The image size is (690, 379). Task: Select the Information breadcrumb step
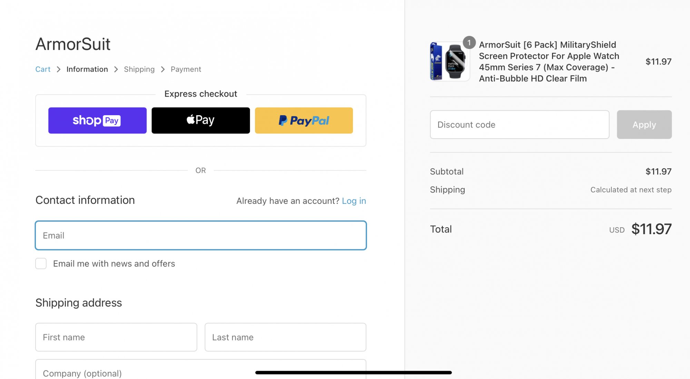[87, 69]
